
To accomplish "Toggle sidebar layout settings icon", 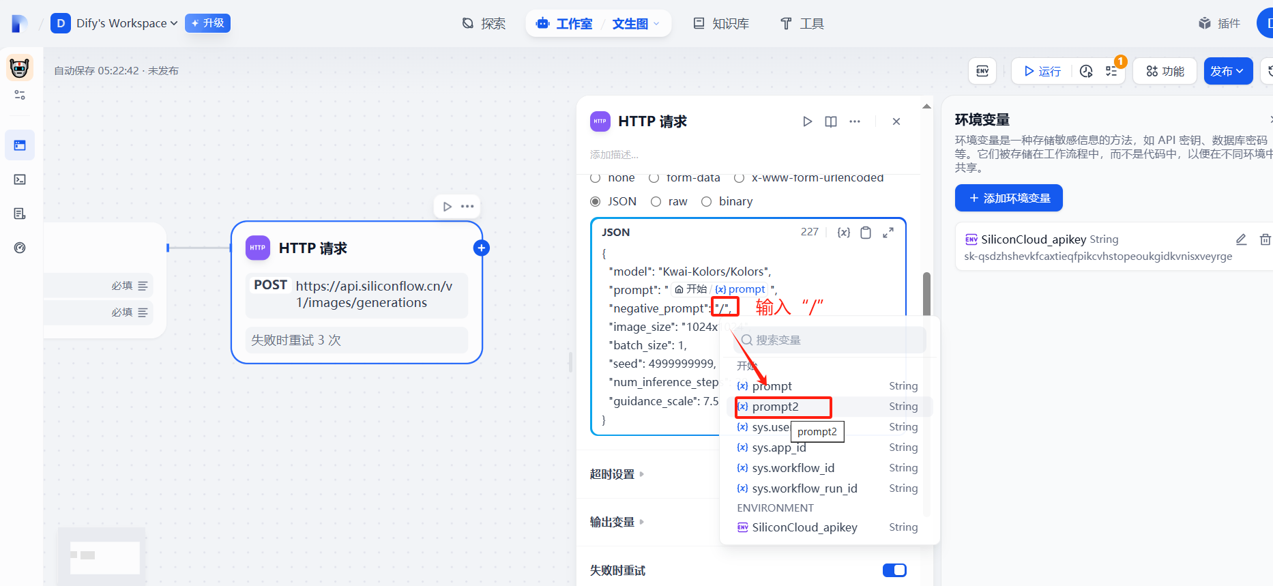I will pyautogui.click(x=20, y=95).
